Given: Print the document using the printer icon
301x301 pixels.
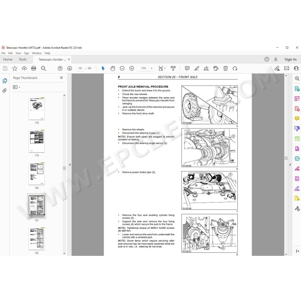Looking at the screenshot, I should [34, 68].
